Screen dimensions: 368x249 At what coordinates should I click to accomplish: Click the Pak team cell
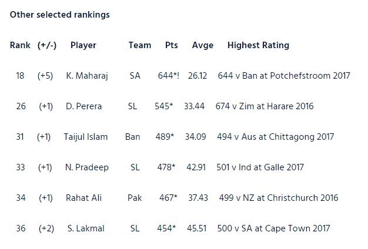(x=135, y=198)
